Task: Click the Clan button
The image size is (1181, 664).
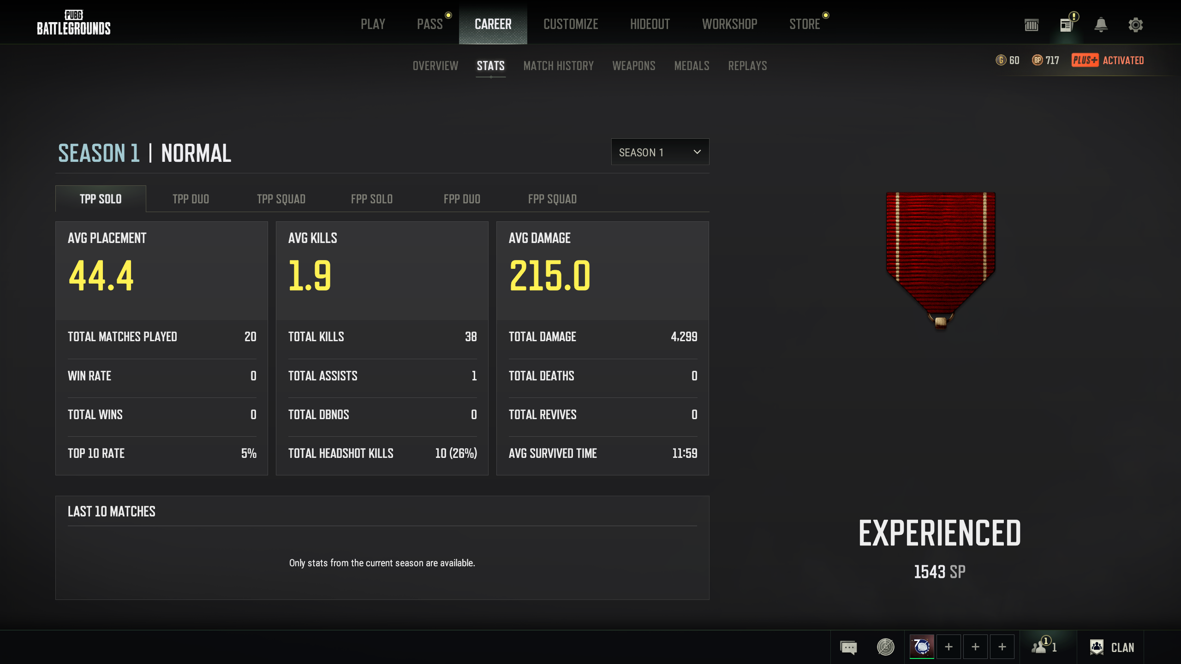Action: (1112, 647)
